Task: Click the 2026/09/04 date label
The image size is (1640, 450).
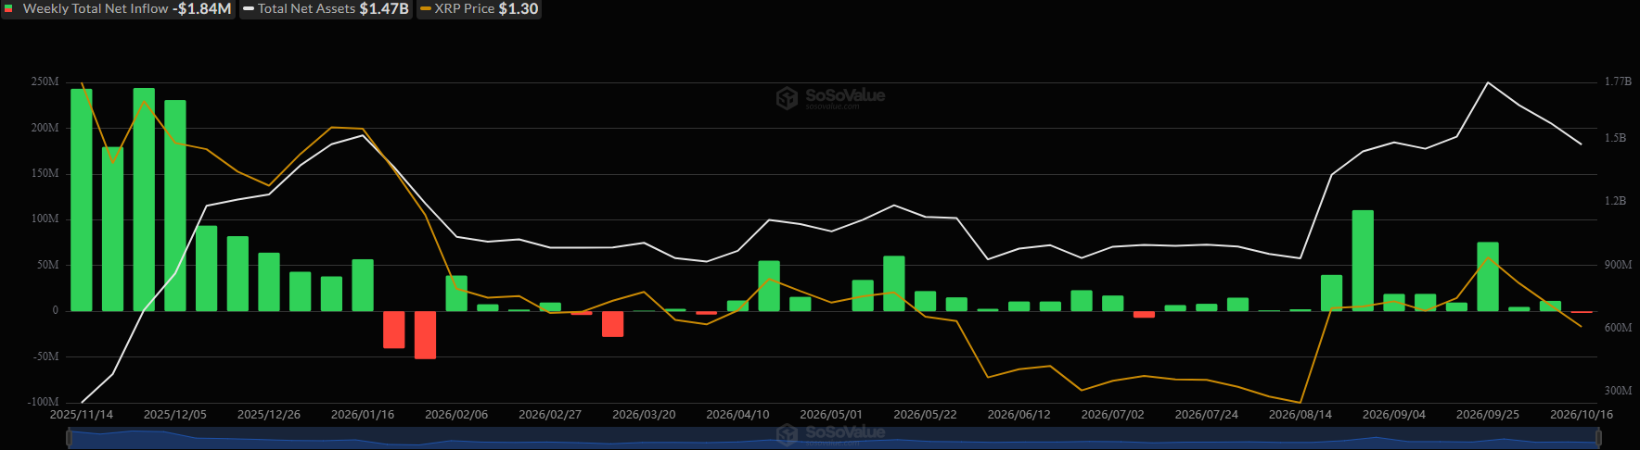Action: point(1394,415)
